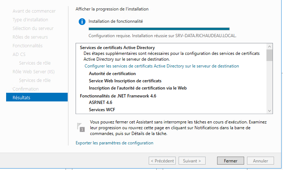Image resolution: width=283 pixels, height=170 pixels.
Task: Click the results list scrollbar thumb
Action: click(269, 55)
